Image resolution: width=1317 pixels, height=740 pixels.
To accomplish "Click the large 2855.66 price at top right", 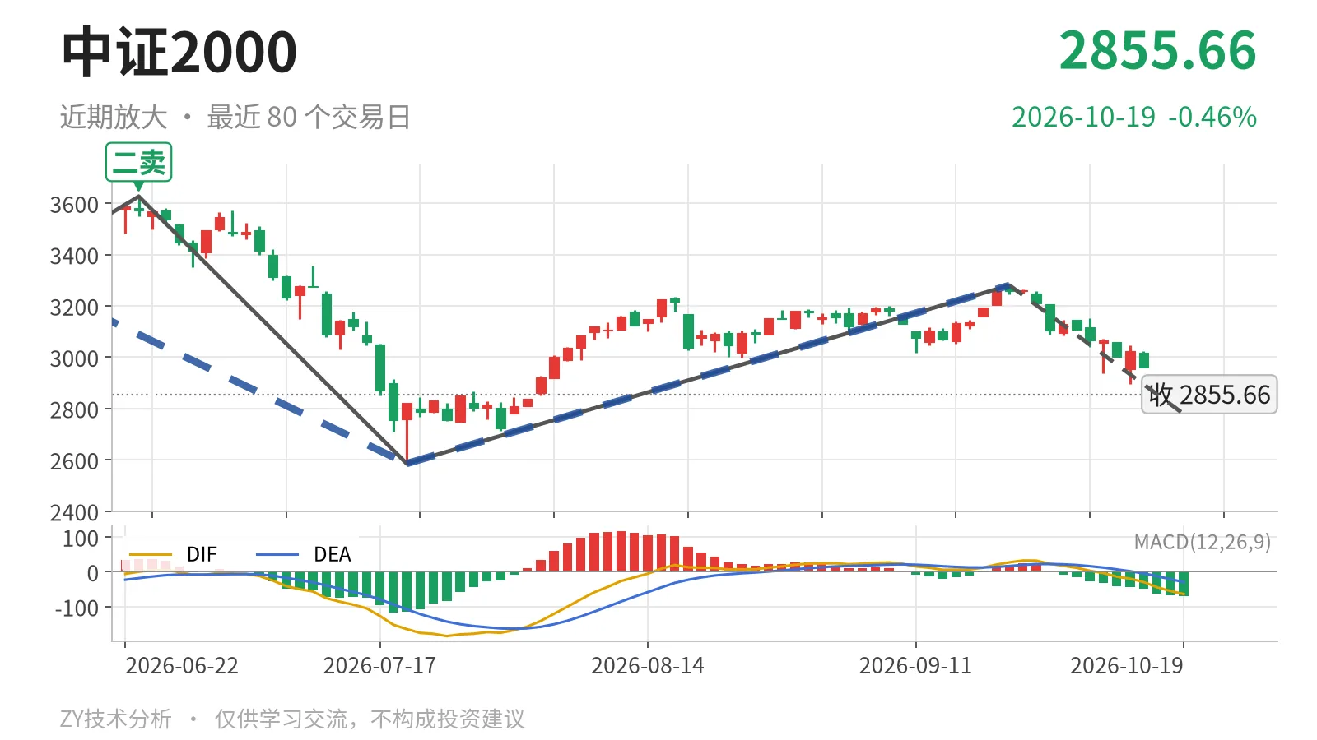I will tap(1157, 51).
